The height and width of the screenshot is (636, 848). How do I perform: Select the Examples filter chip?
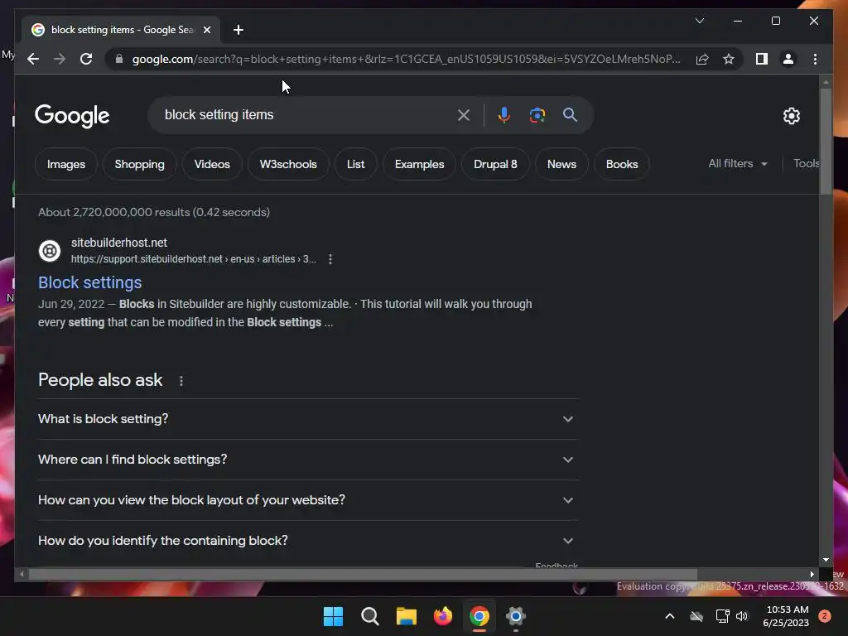coord(419,164)
